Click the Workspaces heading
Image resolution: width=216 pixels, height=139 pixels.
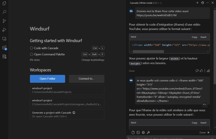point(40,70)
